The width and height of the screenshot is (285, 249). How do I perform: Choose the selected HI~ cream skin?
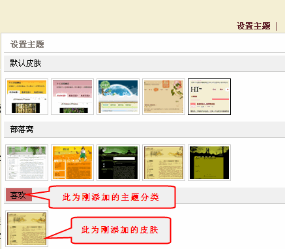tap(209, 97)
